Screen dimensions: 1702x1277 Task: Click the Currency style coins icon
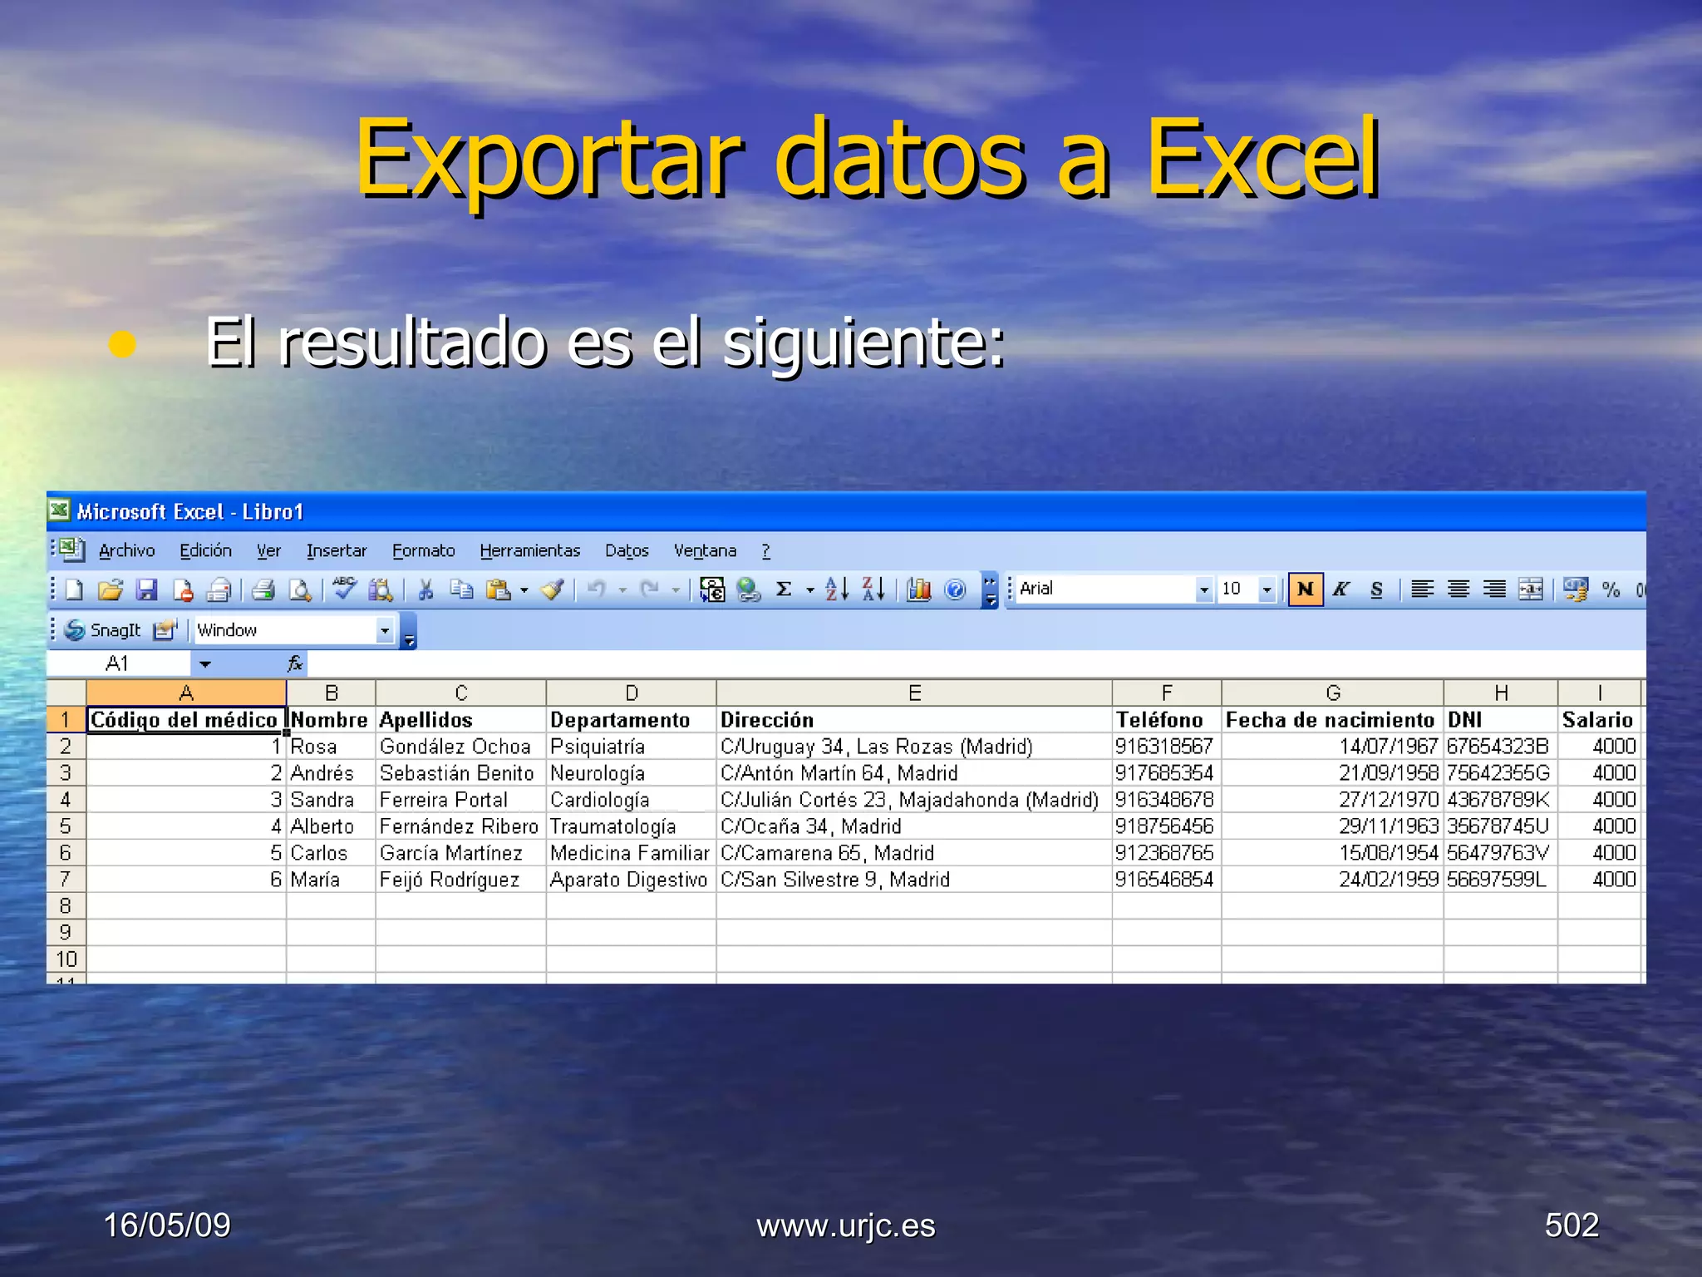coord(1575,589)
